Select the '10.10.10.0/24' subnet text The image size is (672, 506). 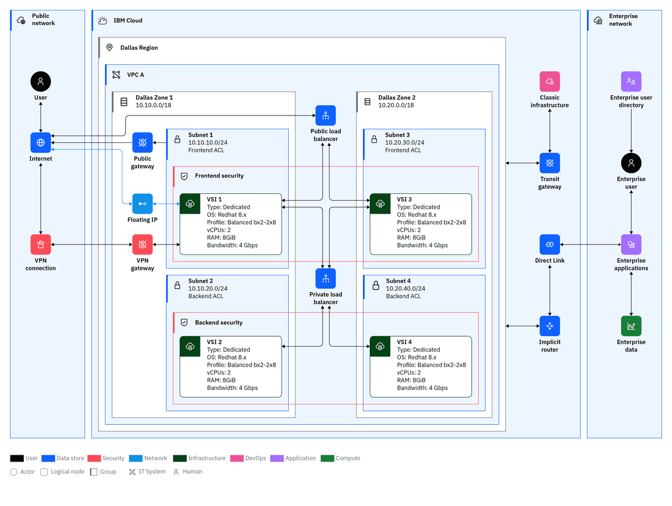[x=208, y=143]
